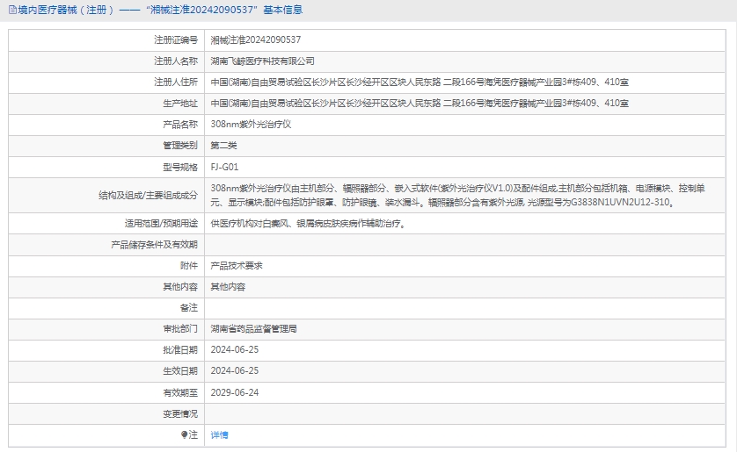Click the intended use text about 白癜风

308,224
